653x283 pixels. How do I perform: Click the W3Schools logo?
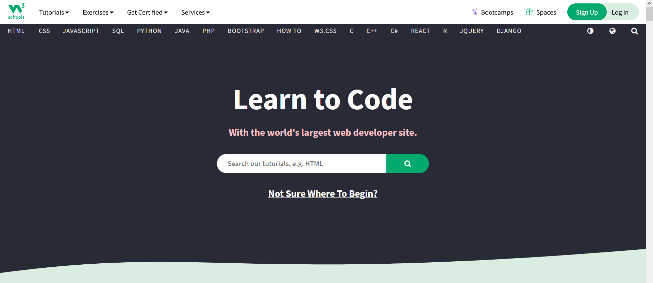[16, 12]
